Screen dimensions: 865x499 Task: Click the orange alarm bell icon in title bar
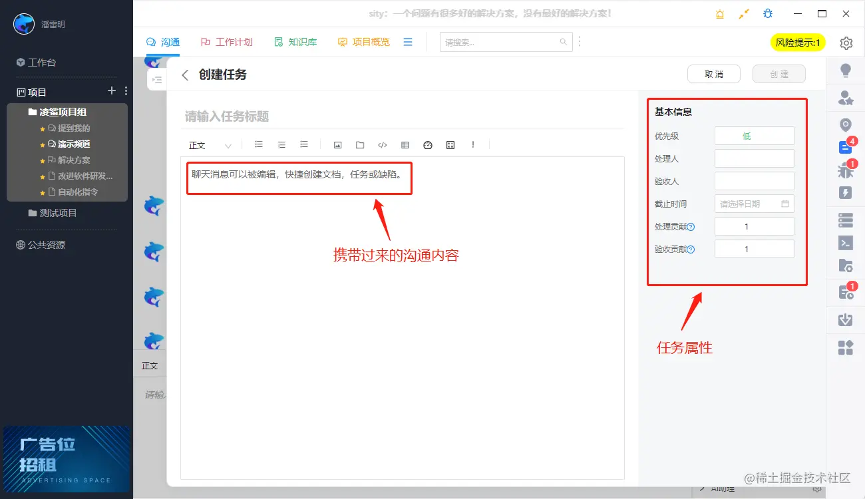720,14
